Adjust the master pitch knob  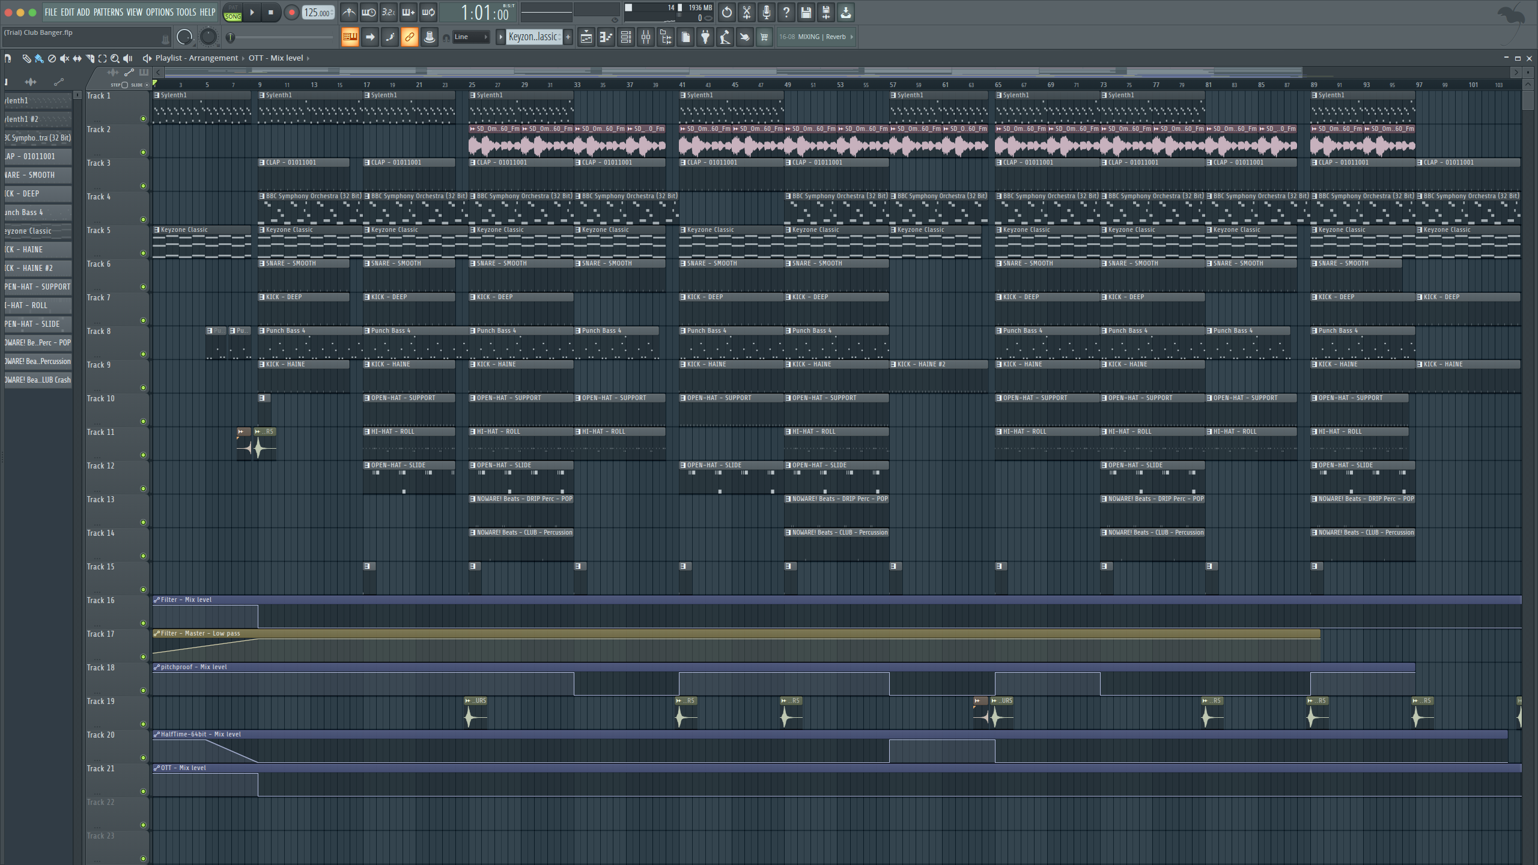[208, 37]
